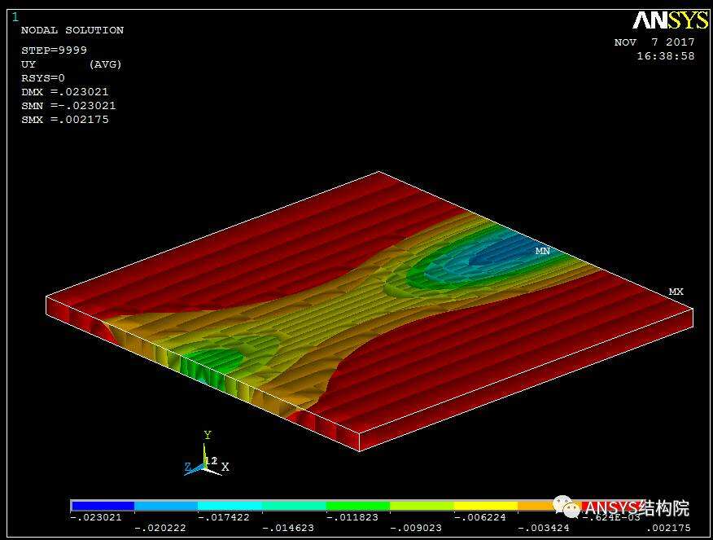Click the (AVG) averaging label

tap(106, 64)
